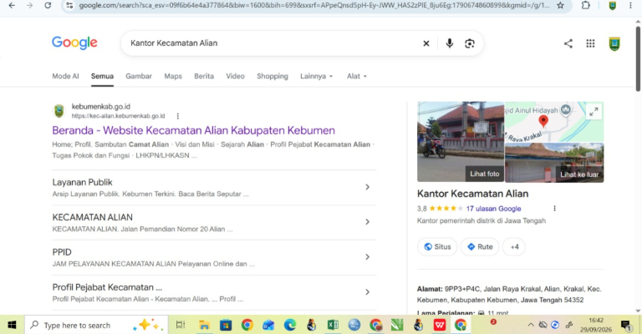Show hidden system tray icons
Image resolution: width=642 pixels, height=334 pixels.
point(531,325)
